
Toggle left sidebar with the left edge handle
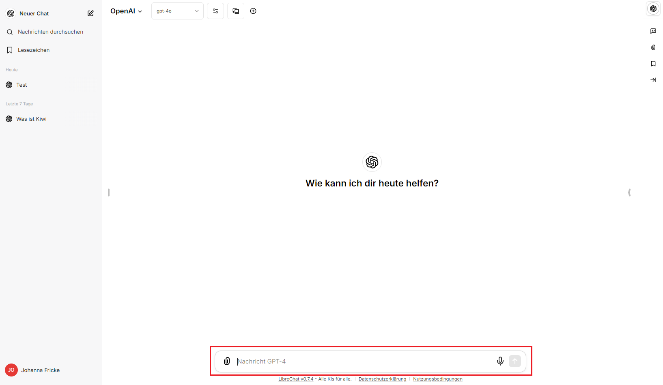(109, 192)
